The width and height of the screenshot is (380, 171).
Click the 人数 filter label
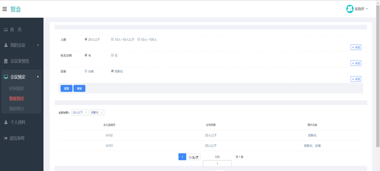click(x=64, y=39)
